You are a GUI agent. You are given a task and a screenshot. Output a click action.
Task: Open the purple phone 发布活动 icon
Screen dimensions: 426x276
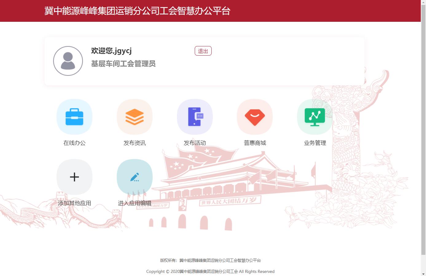(195, 117)
